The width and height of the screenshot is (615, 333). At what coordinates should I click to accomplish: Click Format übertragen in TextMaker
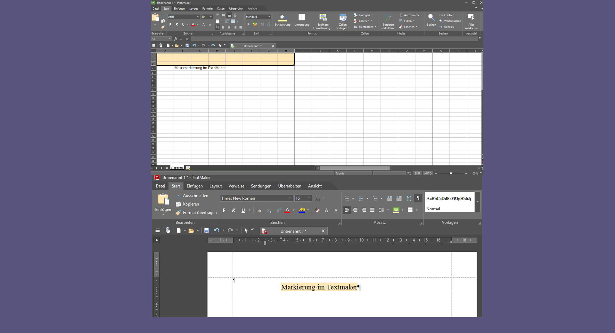(x=196, y=213)
